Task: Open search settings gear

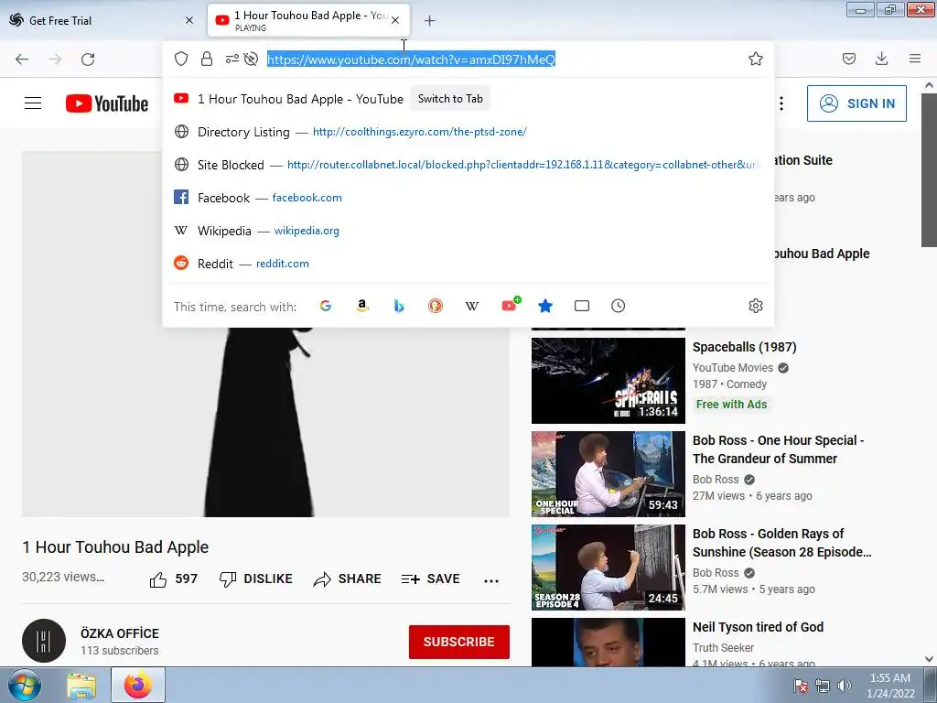Action: pyautogui.click(x=755, y=306)
